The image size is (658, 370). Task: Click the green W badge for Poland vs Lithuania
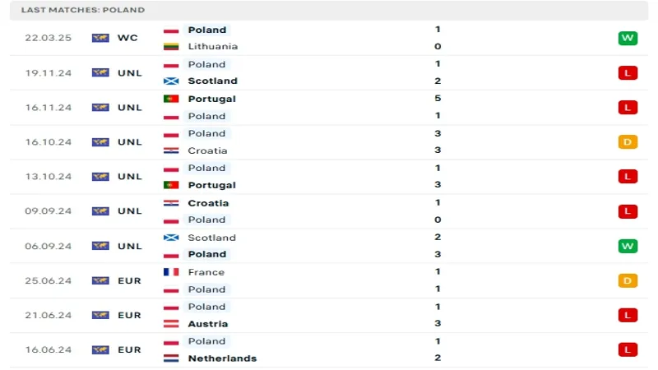point(628,38)
